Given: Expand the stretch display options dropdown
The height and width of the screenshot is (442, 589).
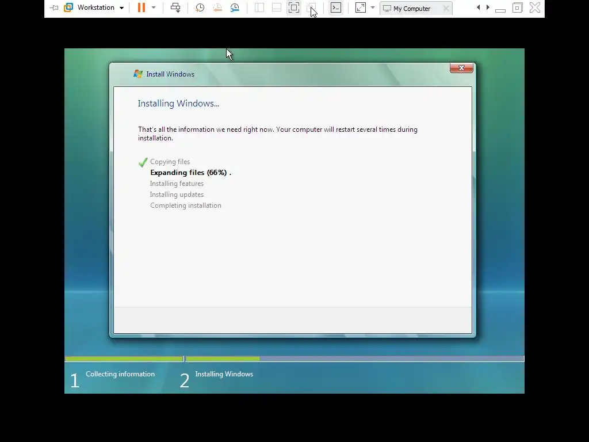Looking at the screenshot, I should (x=373, y=7).
